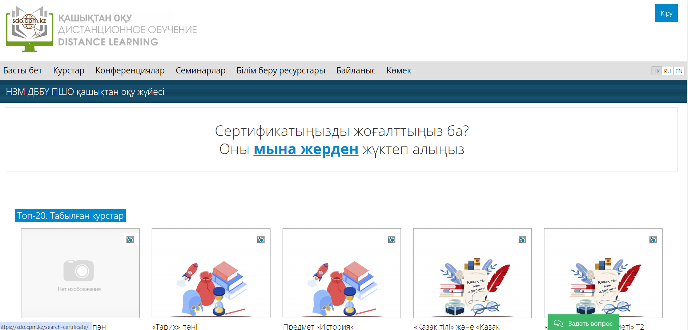This screenshot has height=330, width=688.
Task: Select Семинарлар in the navigation bar
Action: coord(201,71)
